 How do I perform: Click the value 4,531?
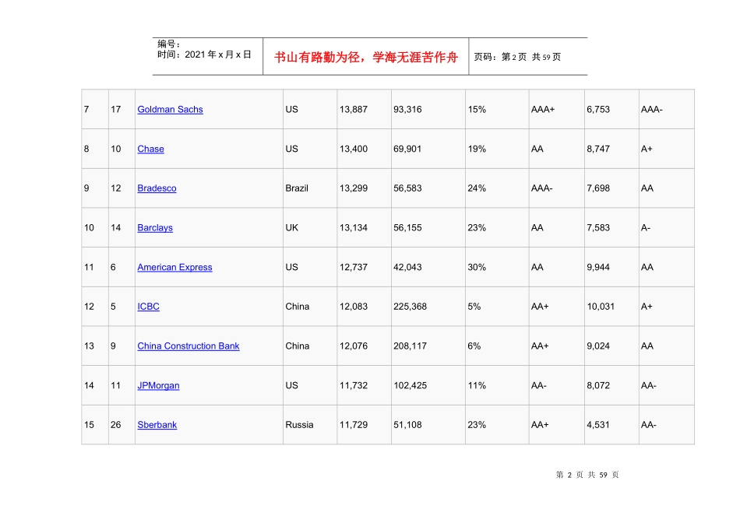[598, 425]
